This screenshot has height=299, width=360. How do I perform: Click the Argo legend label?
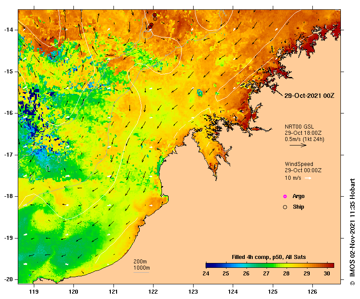(x=299, y=196)
